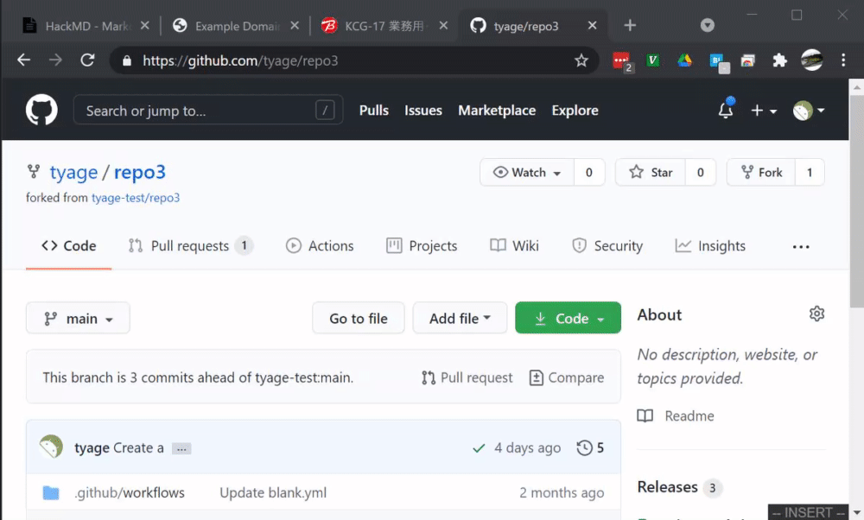This screenshot has width=864, height=520.
Task: Click the Go to file button
Action: tap(358, 318)
